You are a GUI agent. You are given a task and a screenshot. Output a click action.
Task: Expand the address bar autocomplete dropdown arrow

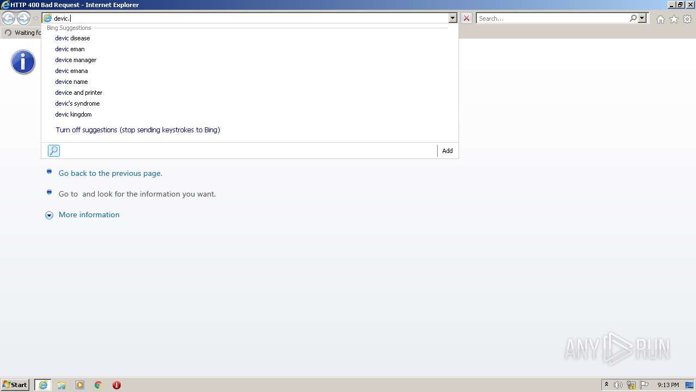click(x=452, y=19)
